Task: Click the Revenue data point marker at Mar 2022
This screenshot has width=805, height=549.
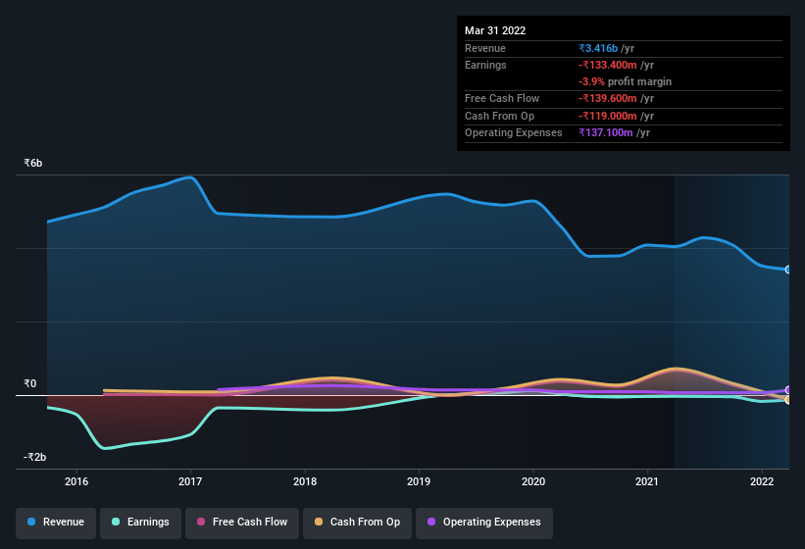Action: point(788,270)
